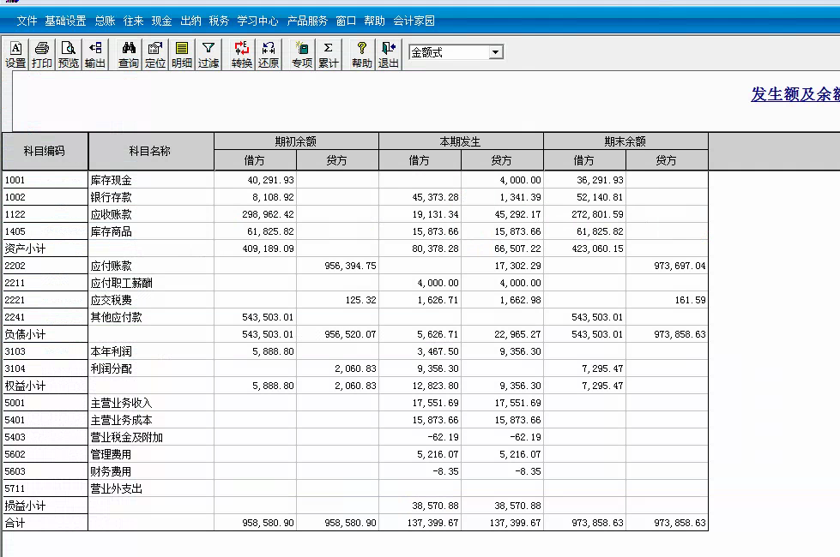840x557 pixels.
Task: Click the 科目名称 column header
Action: point(150,152)
